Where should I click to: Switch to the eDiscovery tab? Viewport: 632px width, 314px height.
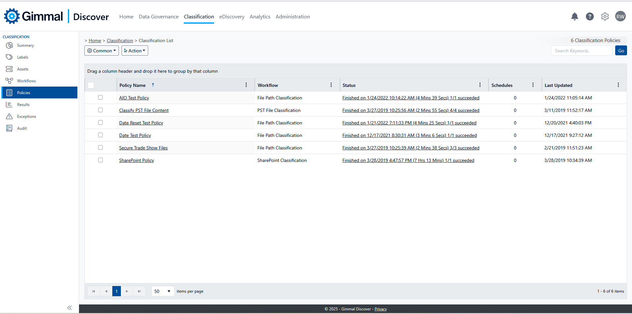[x=232, y=17]
